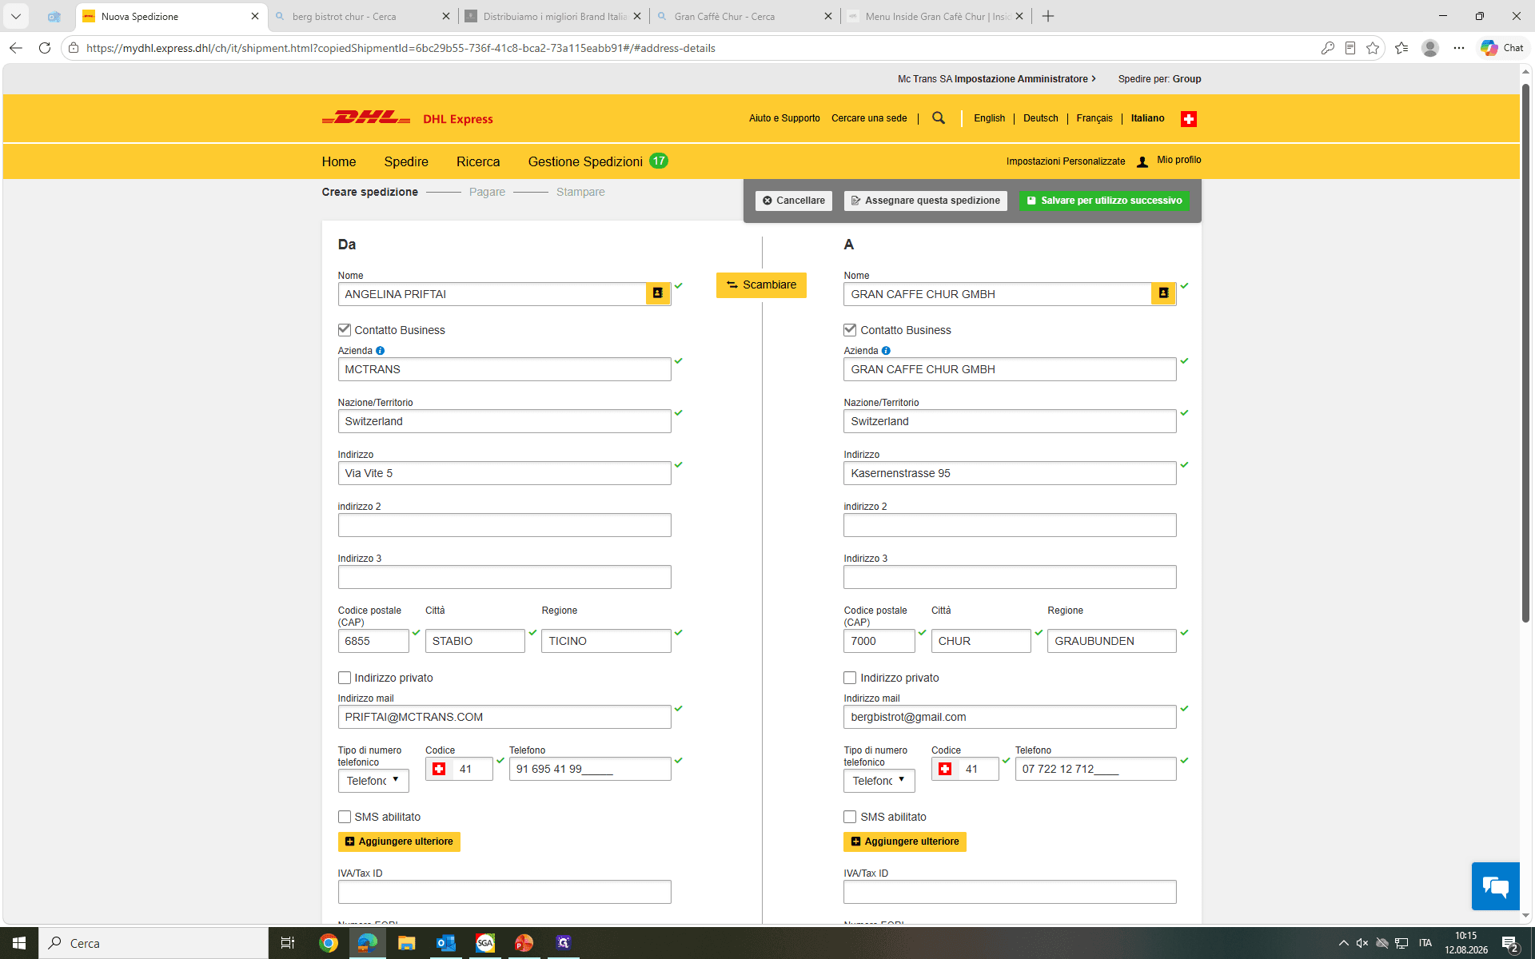Switch to Gran Caffè Chur - Cerca tab
This screenshot has height=959, width=1535.
pyautogui.click(x=745, y=16)
